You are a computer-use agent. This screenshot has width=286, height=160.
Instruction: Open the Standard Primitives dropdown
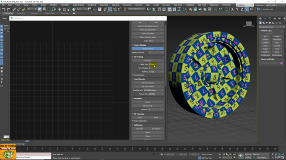pos(272,27)
